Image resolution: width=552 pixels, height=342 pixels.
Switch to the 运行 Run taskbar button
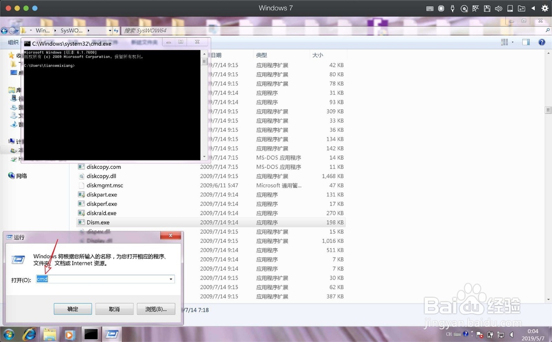click(112, 334)
